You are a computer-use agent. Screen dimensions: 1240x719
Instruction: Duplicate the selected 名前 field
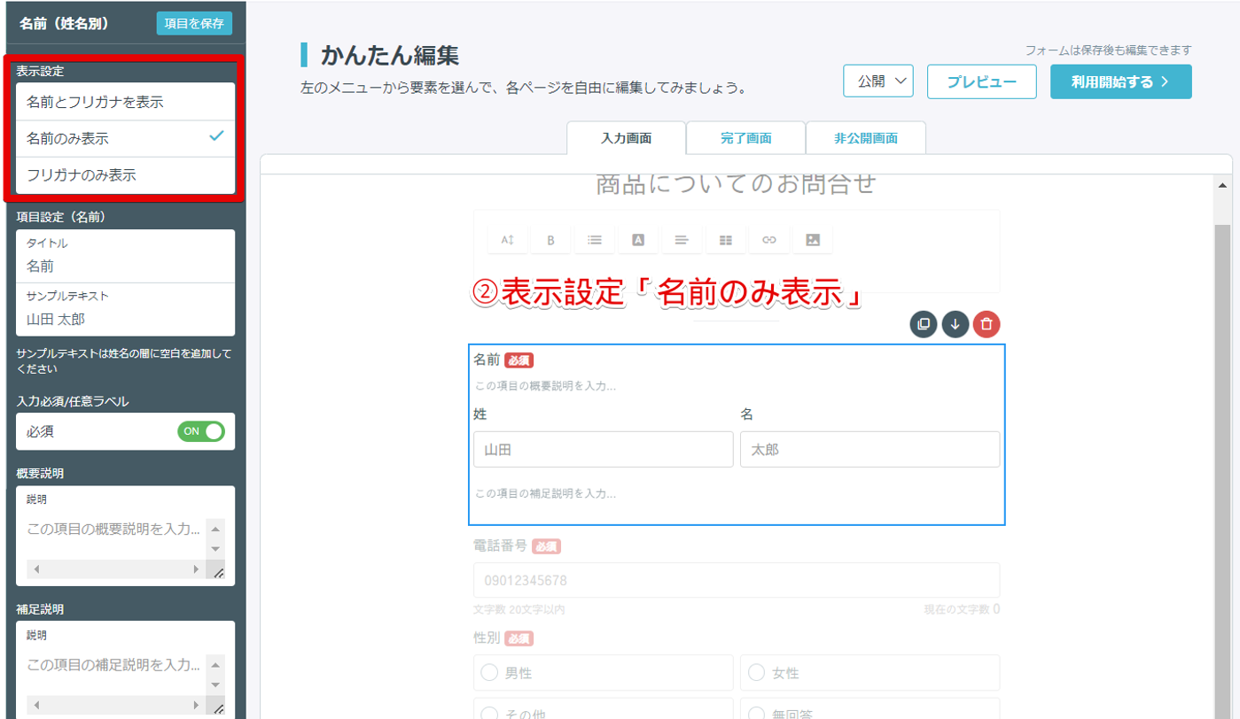[x=924, y=324]
